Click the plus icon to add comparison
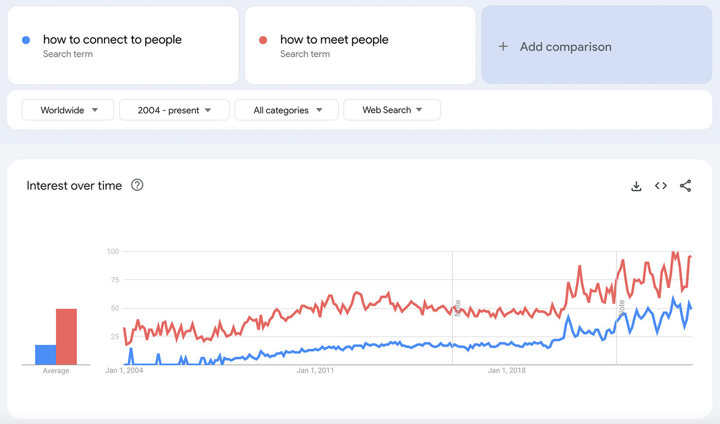 [503, 47]
